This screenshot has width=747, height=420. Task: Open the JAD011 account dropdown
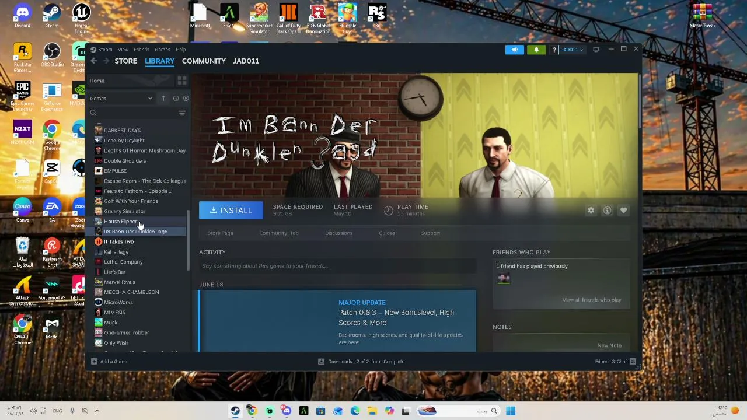(571, 50)
